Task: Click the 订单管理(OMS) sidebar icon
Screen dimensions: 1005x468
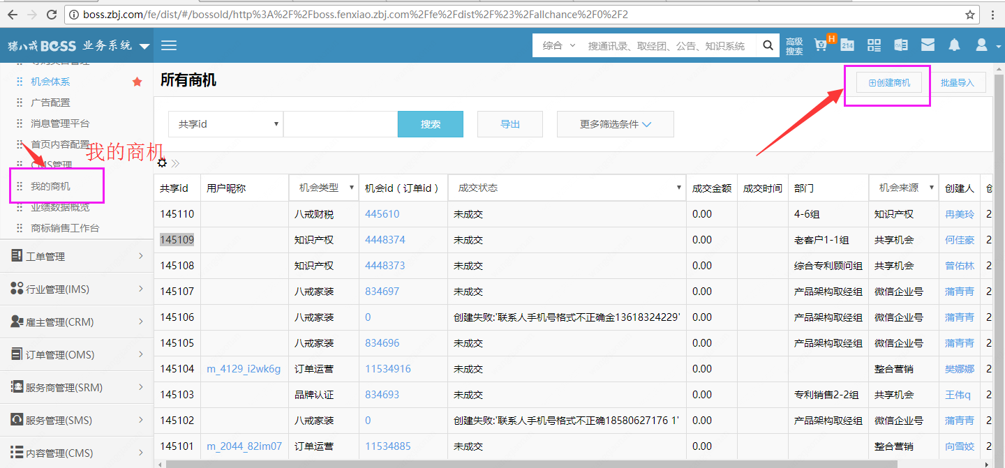Action: tap(17, 354)
